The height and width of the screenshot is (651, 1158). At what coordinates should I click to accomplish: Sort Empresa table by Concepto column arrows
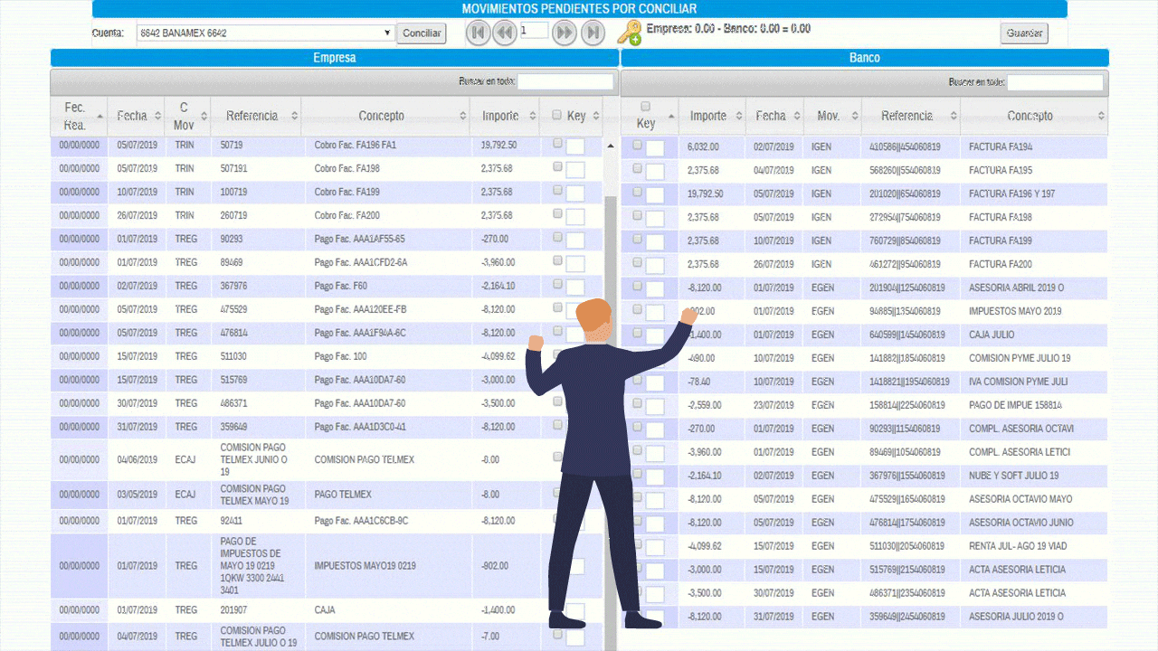[x=460, y=117]
